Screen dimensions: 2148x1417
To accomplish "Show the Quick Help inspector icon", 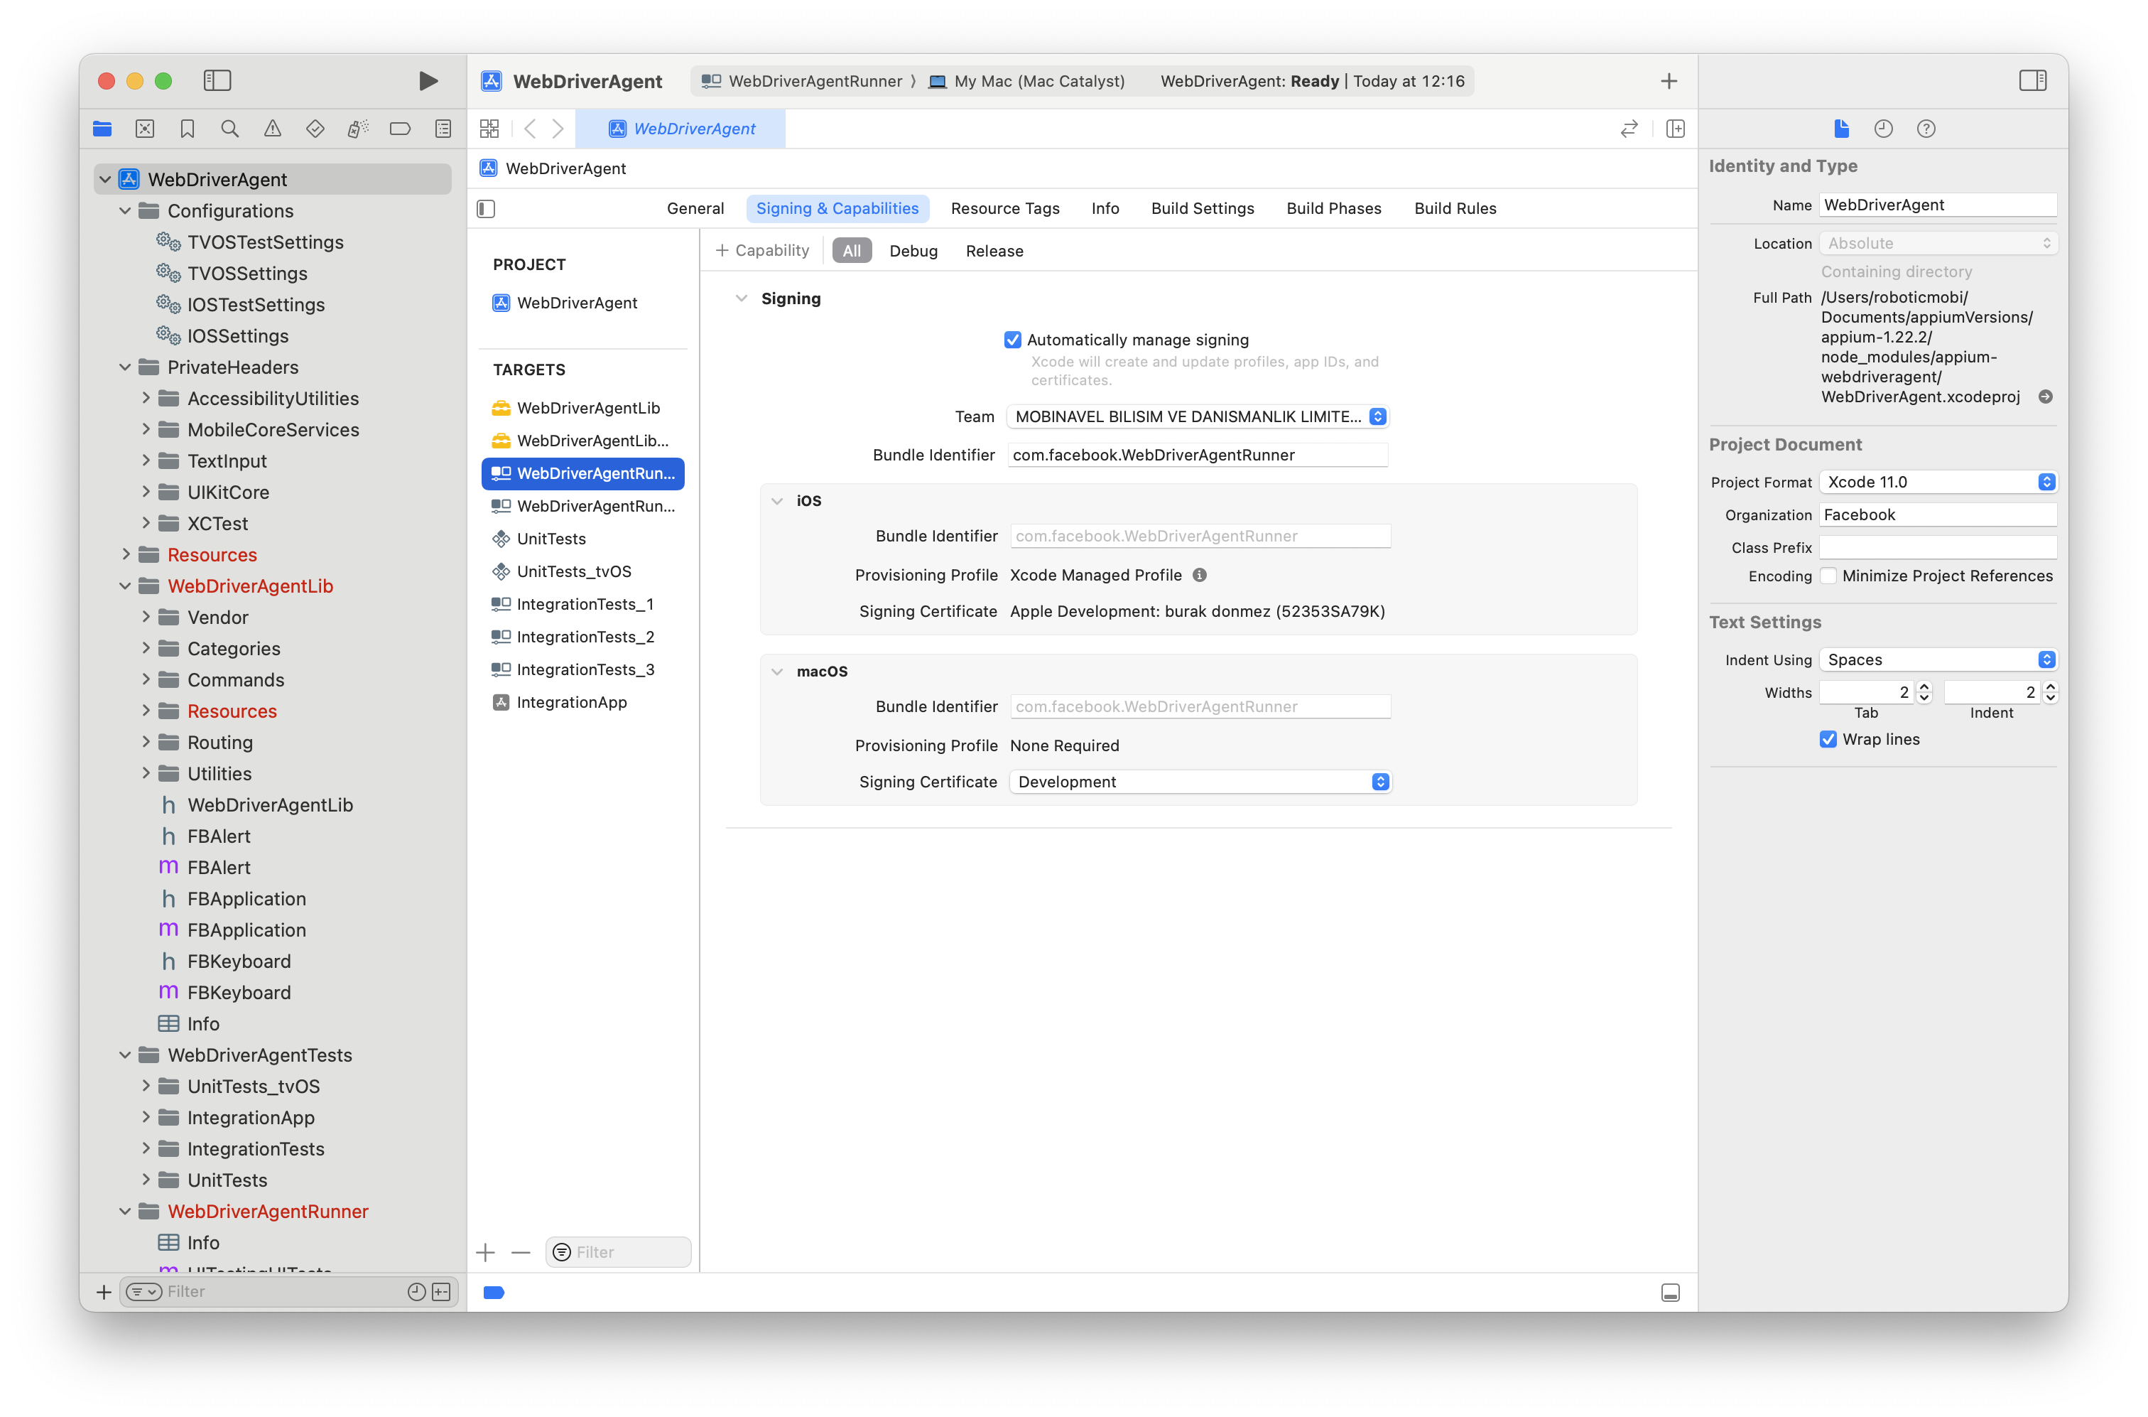I will tap(1926, 129).
